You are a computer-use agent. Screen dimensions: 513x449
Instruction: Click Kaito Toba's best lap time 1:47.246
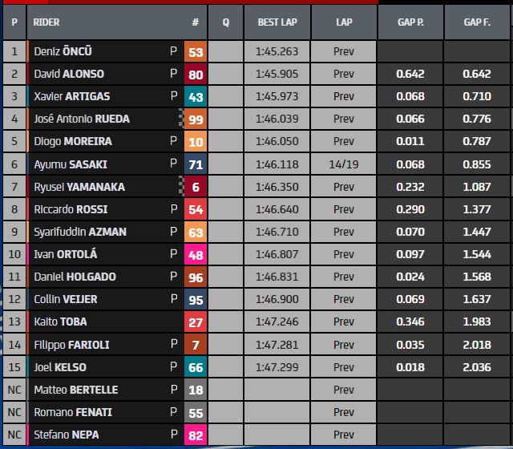pos(277,322)
